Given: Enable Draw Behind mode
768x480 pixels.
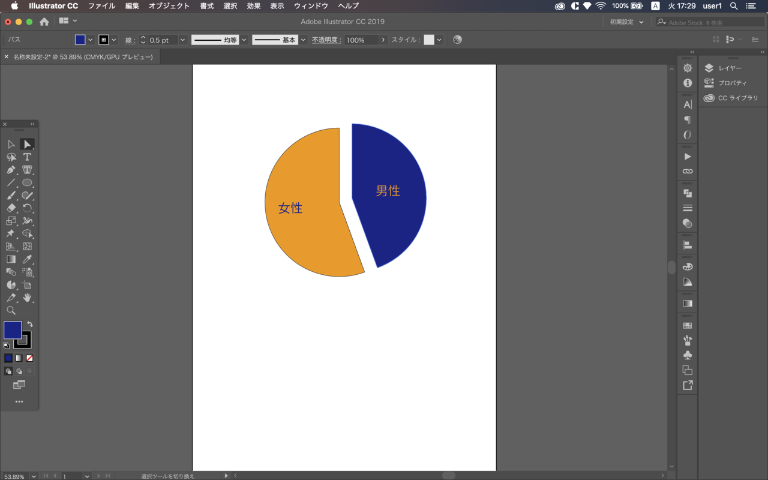Looking at the screenshot, I should [19, 371].
